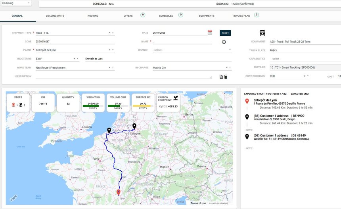Image resolution: width=341 pixels, height=209 pixels.
Task: Click the Invoice Plan count badge
Action: point(257,15)
